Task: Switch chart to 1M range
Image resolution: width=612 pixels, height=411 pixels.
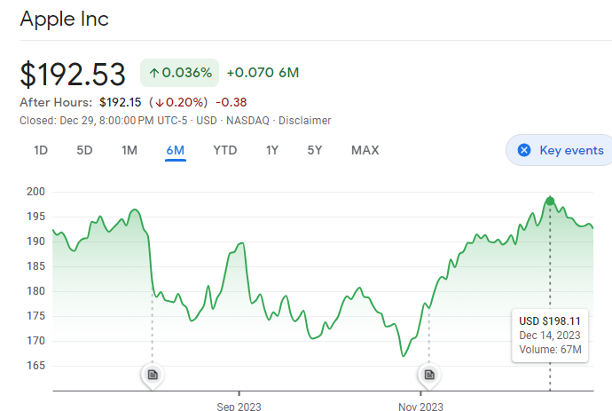Action: pyautogui.click(x=129, y=150)
